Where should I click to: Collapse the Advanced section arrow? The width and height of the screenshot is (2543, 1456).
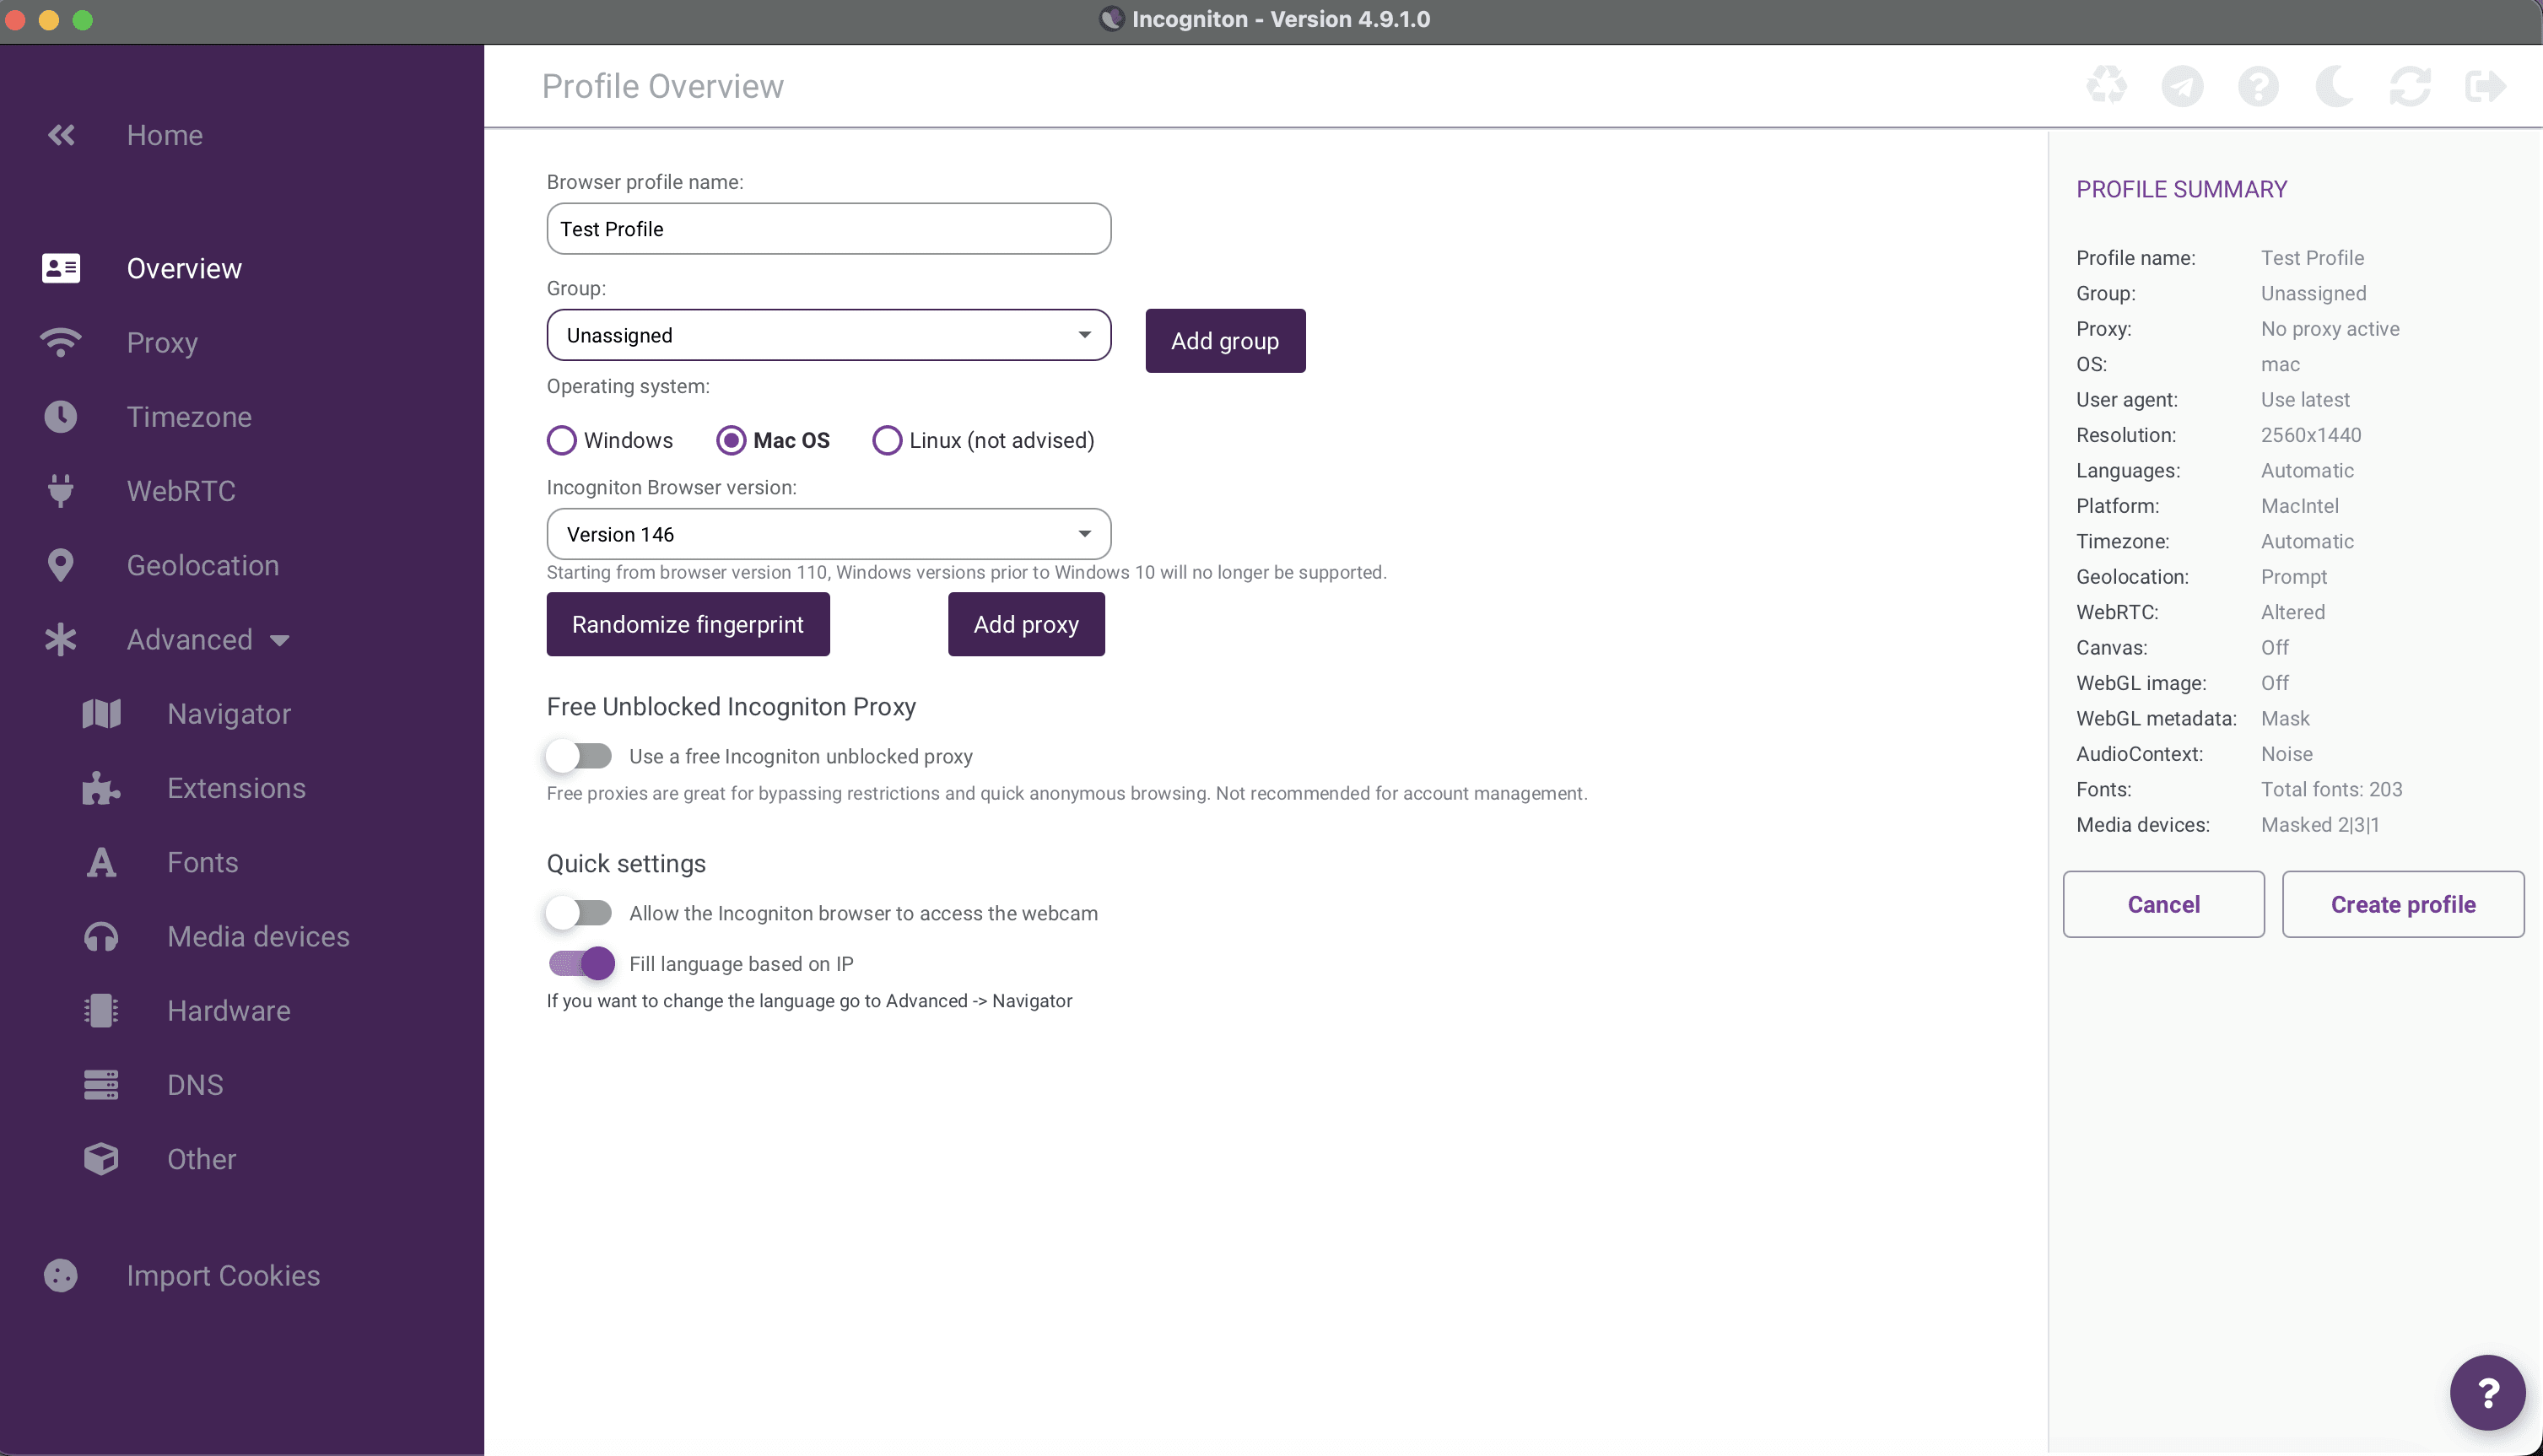click(280, 641)
